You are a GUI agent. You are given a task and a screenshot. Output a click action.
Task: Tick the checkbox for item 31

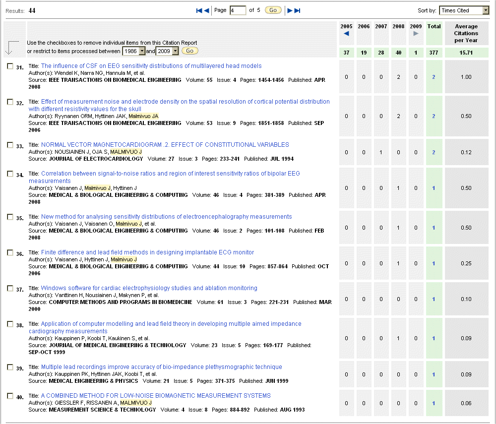pos(10,66)
